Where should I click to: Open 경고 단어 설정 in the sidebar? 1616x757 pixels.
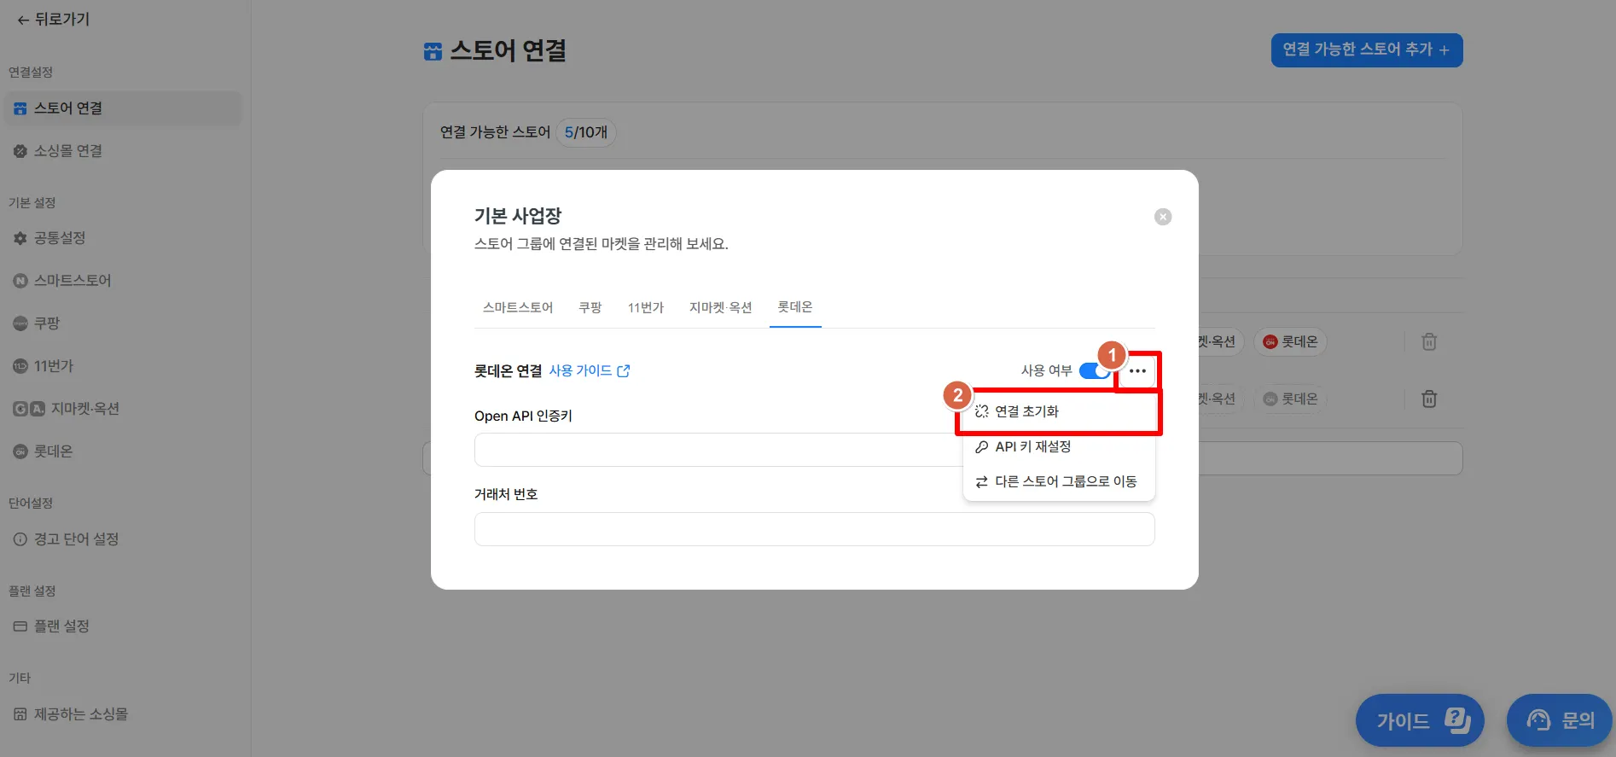coord(123,539)
